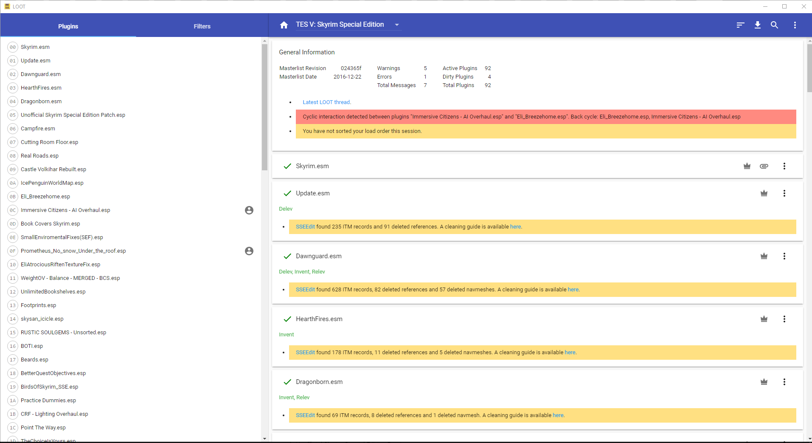The width and height of the screenshot is (812, 443).
Task: Open the search icon in toolbar
Action: pyautogui.click(x=775, y=25)
